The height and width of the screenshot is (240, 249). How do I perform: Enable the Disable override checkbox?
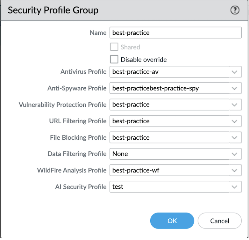(x=114, y=60)
